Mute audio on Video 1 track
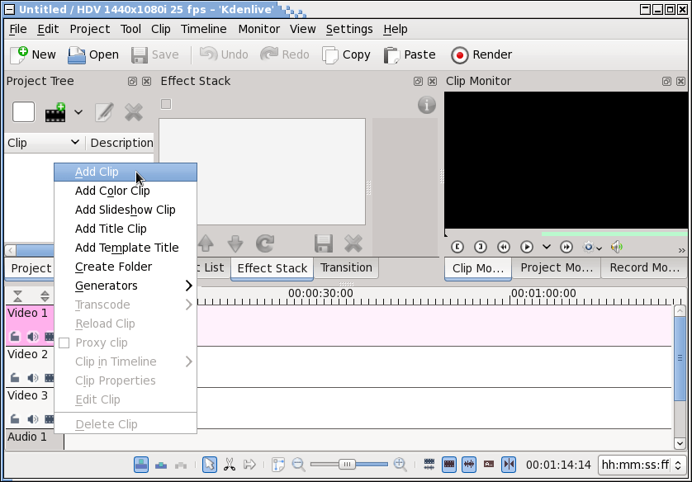 coord(33,337)
